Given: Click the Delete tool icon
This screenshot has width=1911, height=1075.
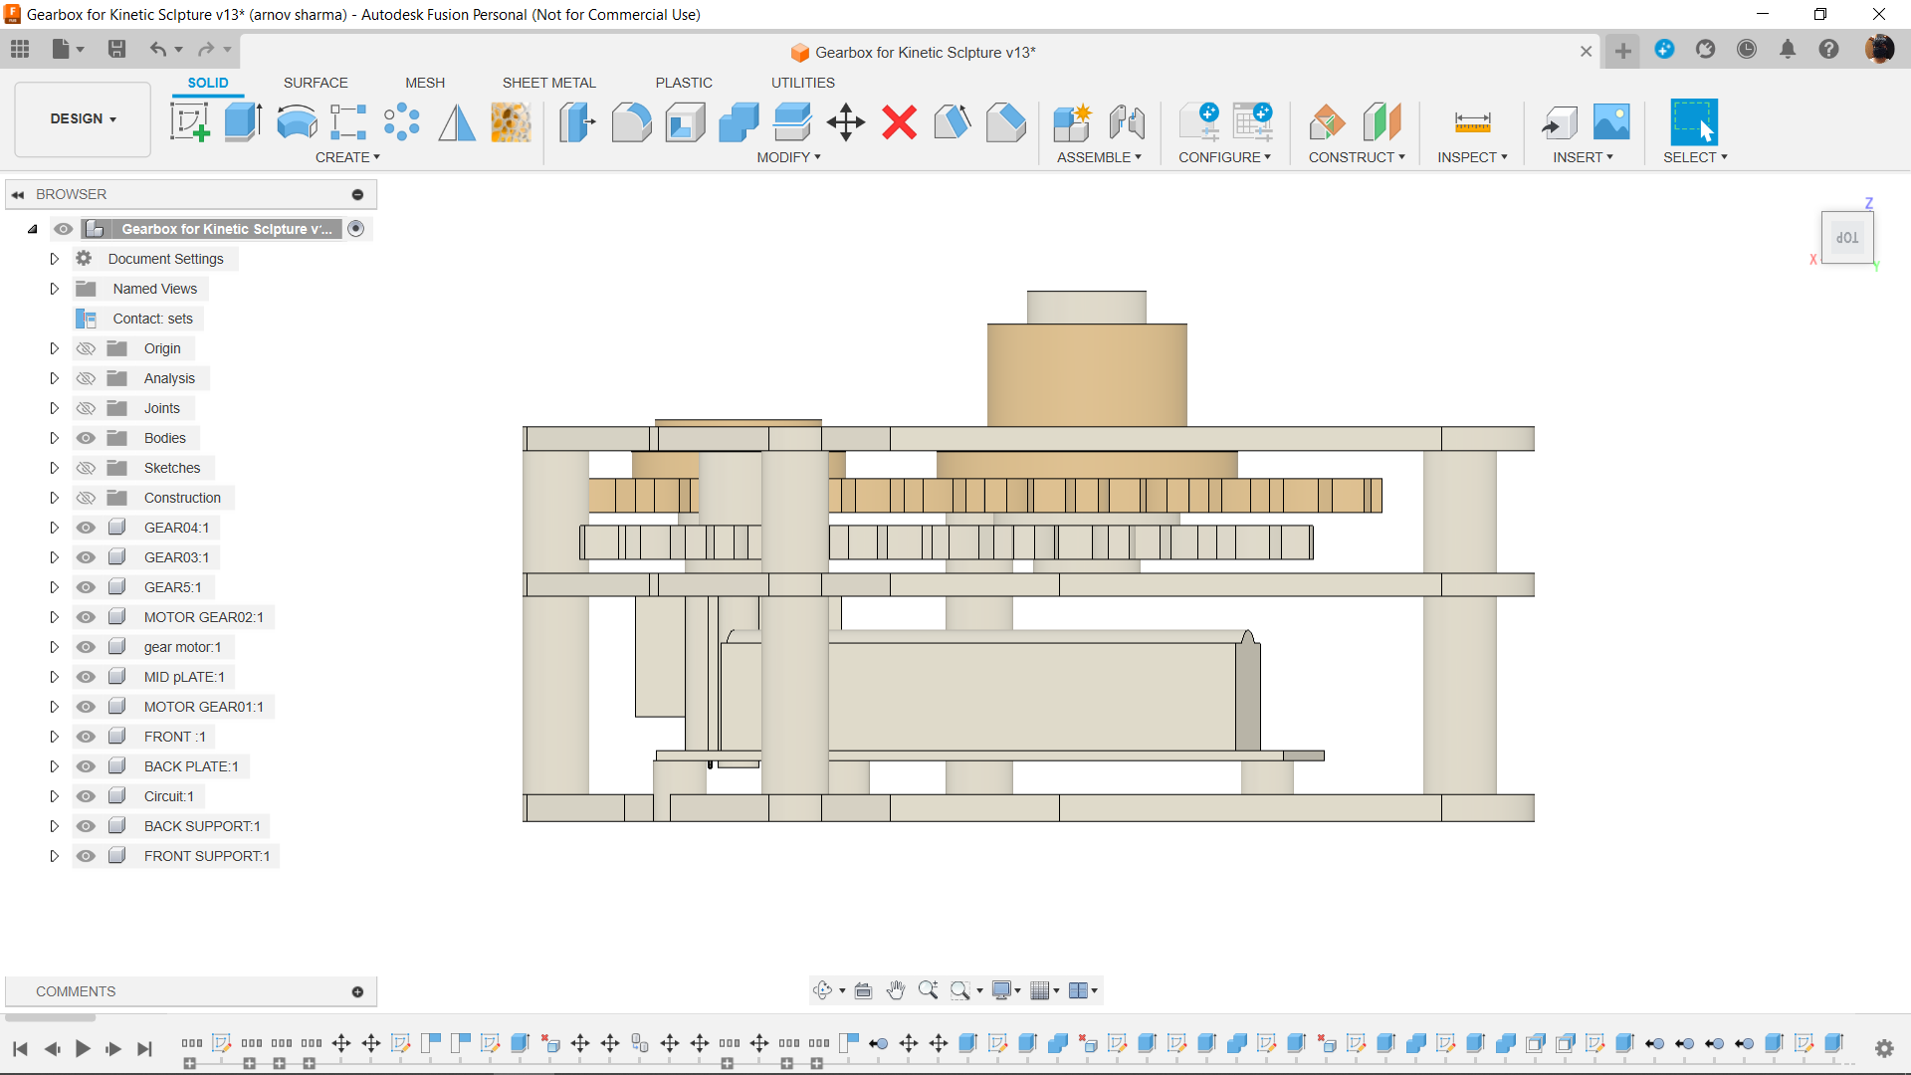Looking at the screenshot, I should [901, 122].
